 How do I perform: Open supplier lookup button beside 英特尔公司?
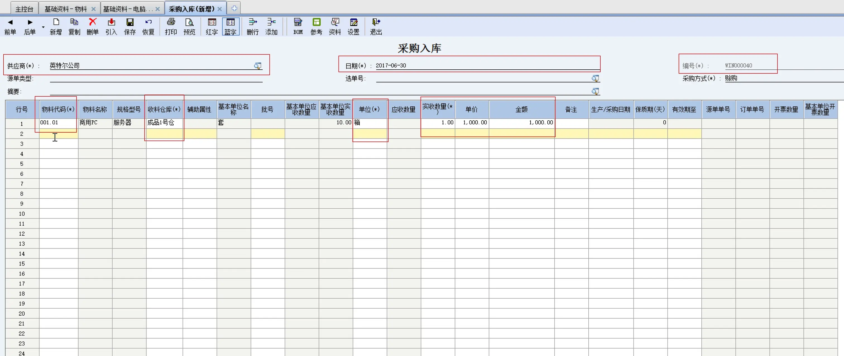[258, 66]
